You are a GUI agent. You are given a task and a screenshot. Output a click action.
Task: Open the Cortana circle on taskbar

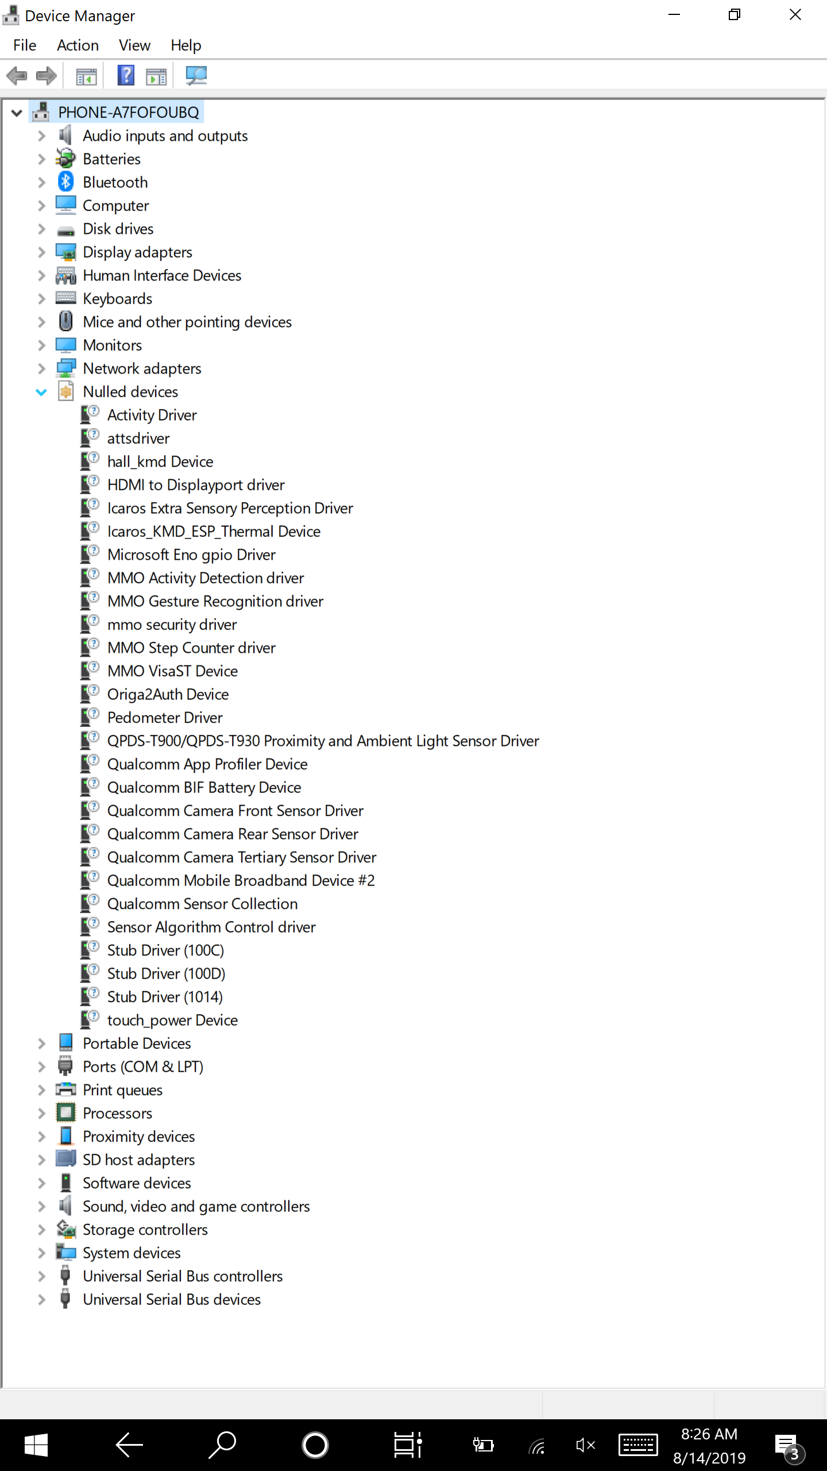(315, 1445)
